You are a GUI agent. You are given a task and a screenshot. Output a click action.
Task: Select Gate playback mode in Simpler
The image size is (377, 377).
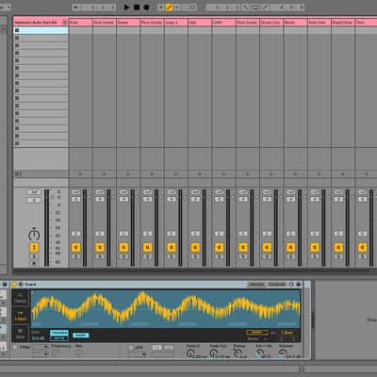coord(59,338)
